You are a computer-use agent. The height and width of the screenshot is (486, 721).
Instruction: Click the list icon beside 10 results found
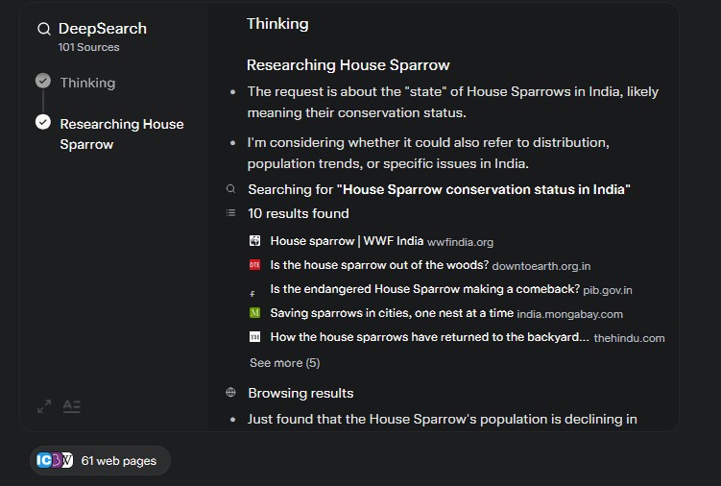pos(230,212)
